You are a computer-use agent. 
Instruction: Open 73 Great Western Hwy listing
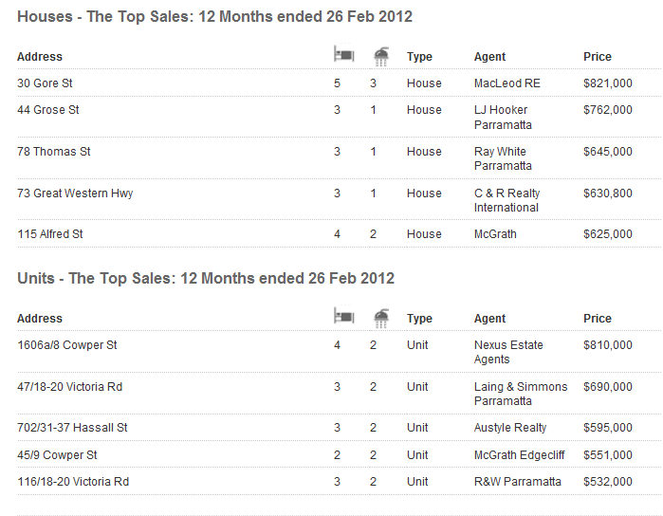pyautogui.click(x=75, y=193)
